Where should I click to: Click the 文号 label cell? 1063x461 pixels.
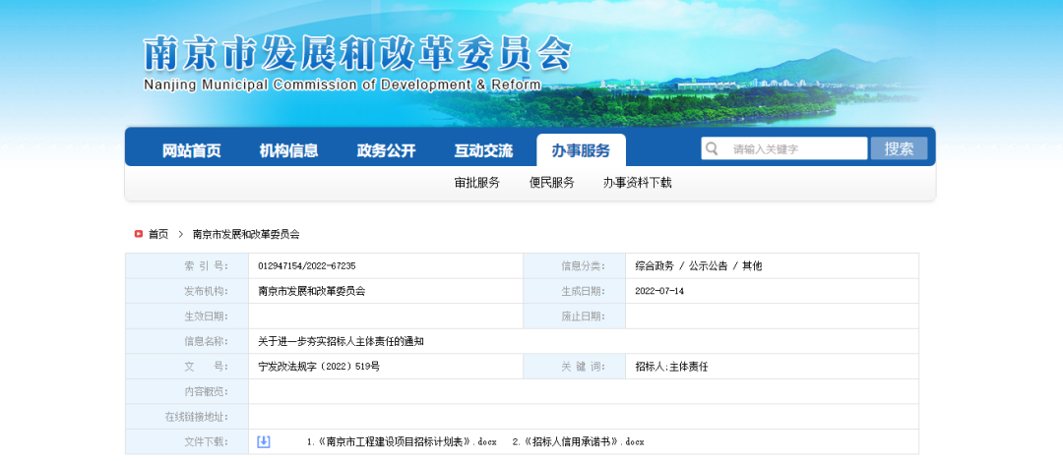tap(187, 367)
